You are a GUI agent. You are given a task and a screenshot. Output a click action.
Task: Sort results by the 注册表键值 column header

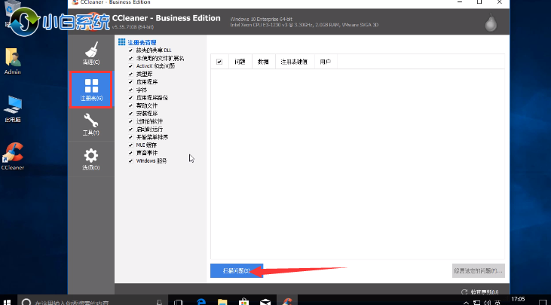coord(293,62)
